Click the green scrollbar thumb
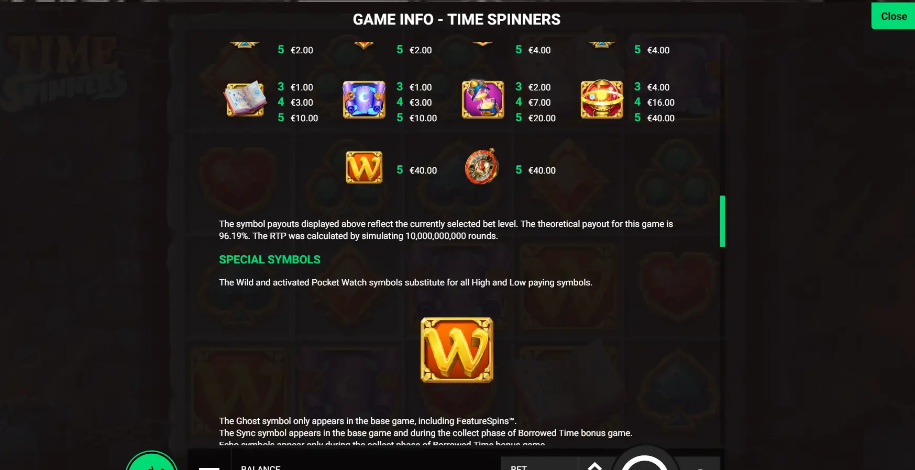Image resolution: width=915 pixels, height=470 pixels. (x=722, y=221)
